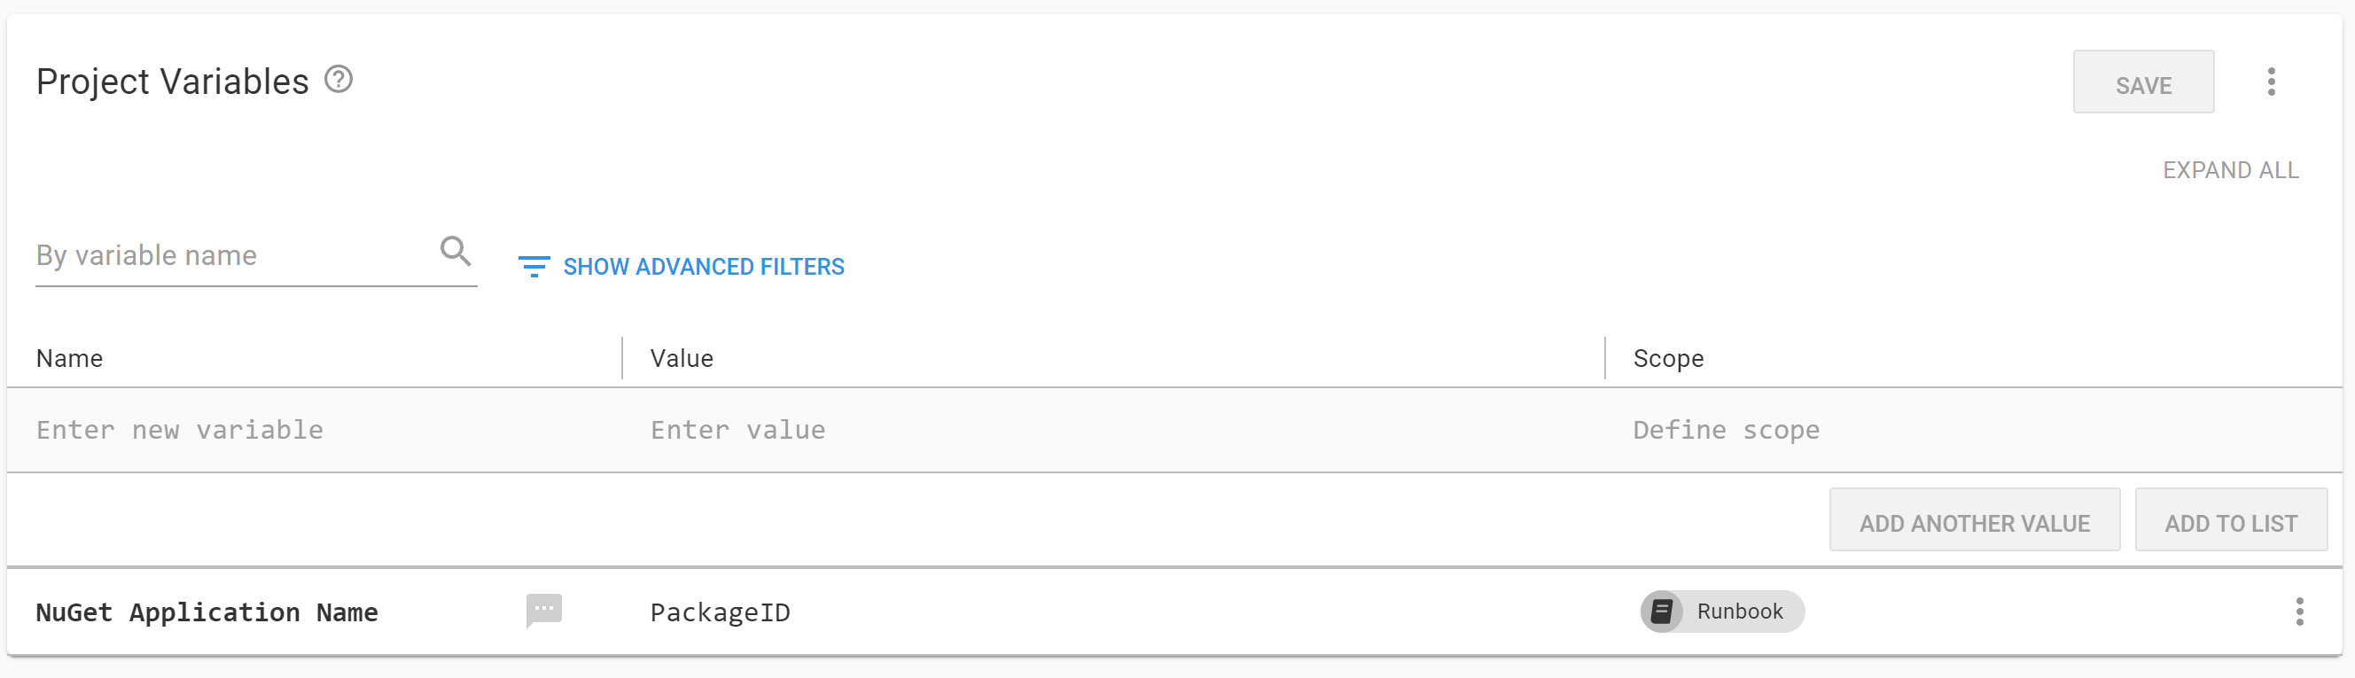The image size is (2355, 678).
Task: Open the comment icon on NuGet Application Name
Action: 544,612
